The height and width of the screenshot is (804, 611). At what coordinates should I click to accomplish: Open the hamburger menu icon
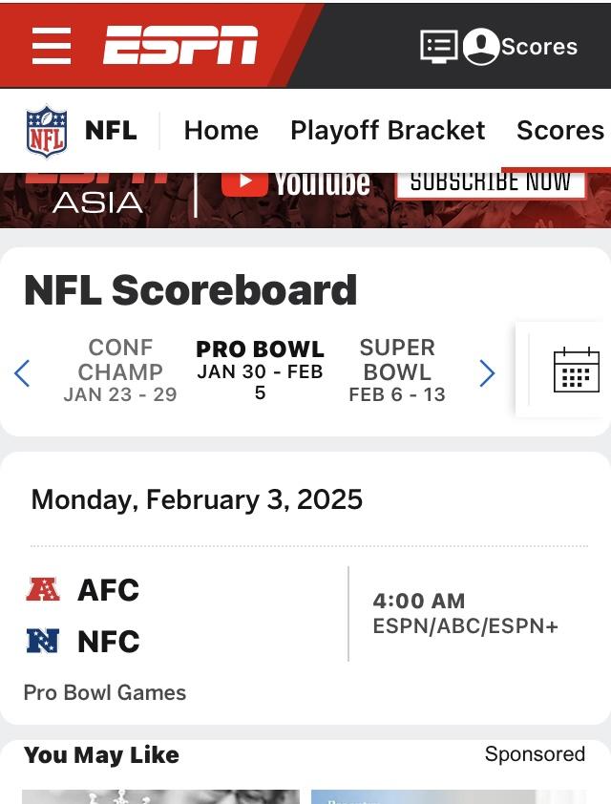(x=52, y=46)
